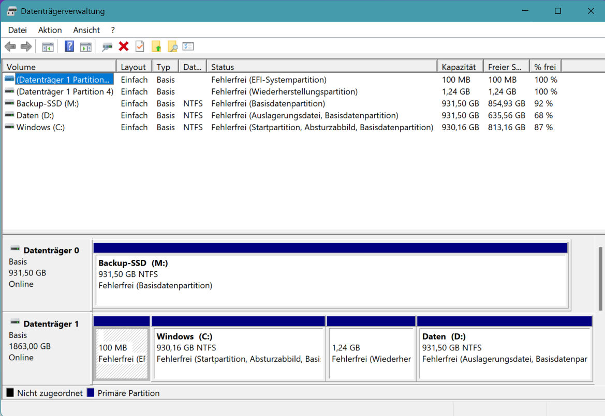Sort by the Kapazität column header
Screen dimensions: 605x416
click(x=460, y=67)
